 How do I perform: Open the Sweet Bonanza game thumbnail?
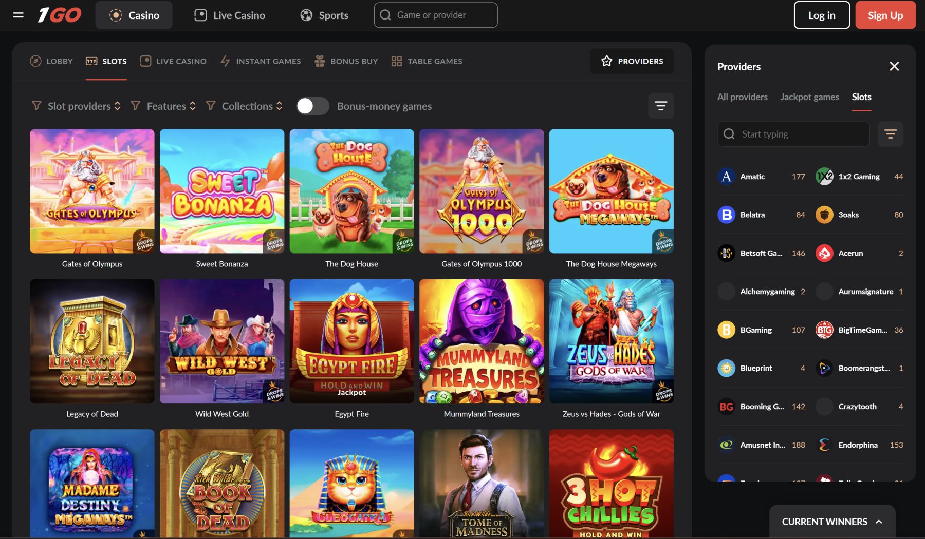(222, 191)
